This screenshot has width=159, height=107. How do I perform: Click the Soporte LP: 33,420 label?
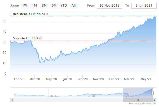pyautogui.click(x=28, y=38)
